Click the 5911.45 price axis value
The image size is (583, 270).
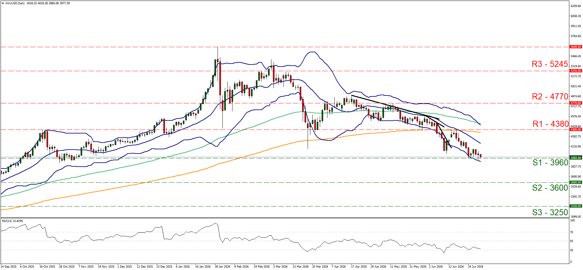(x=576, y=26)
